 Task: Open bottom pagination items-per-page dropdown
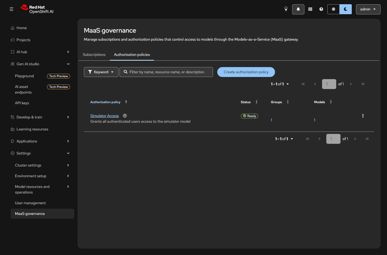tap(284, 139)
